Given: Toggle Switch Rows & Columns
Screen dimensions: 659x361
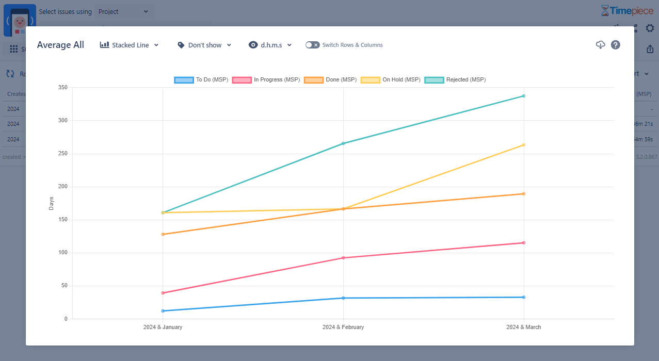Looking at the screenshot, I should pos(312,45).
